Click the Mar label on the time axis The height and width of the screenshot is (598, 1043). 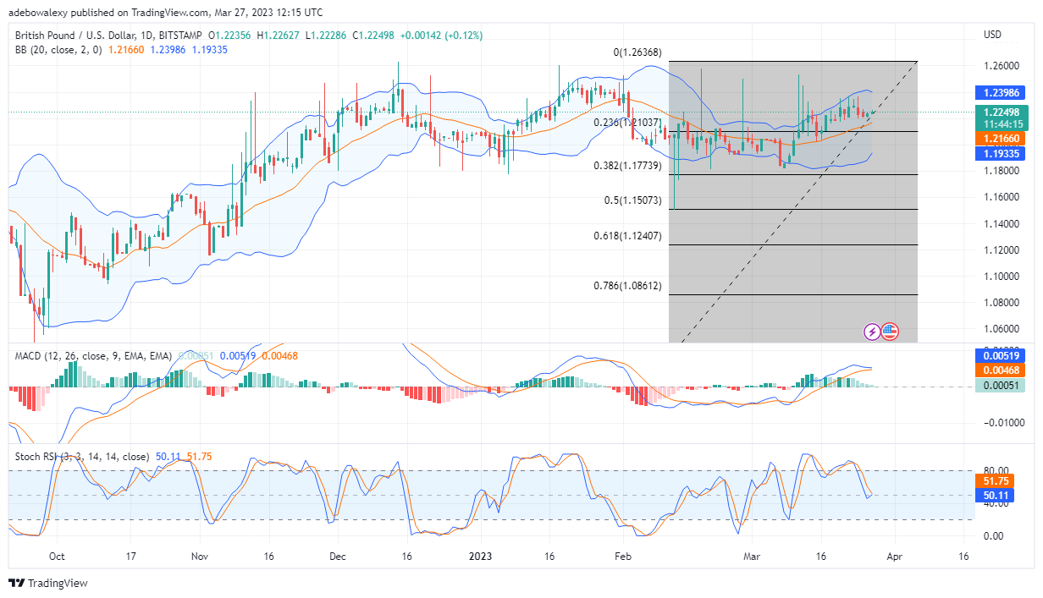coord(752,557)
